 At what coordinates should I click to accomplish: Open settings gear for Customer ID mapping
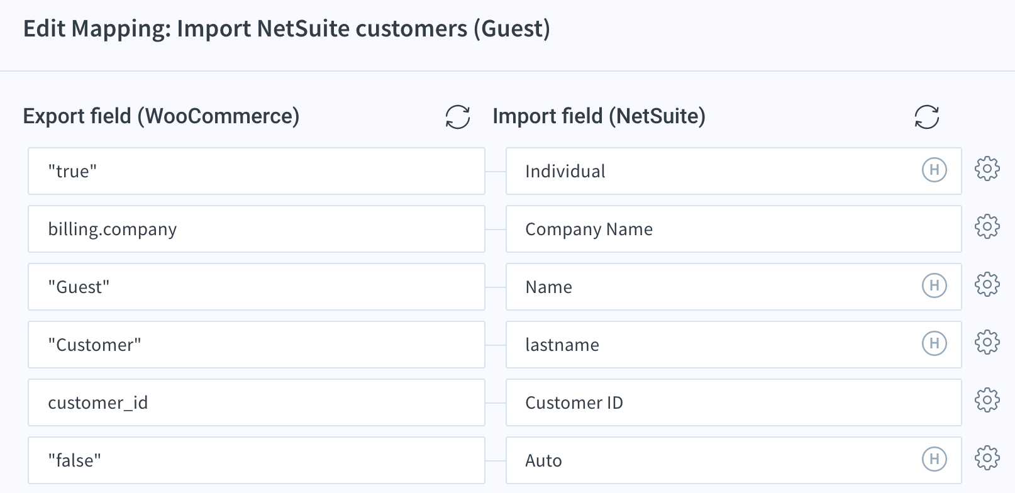click(x=987, y=400)
